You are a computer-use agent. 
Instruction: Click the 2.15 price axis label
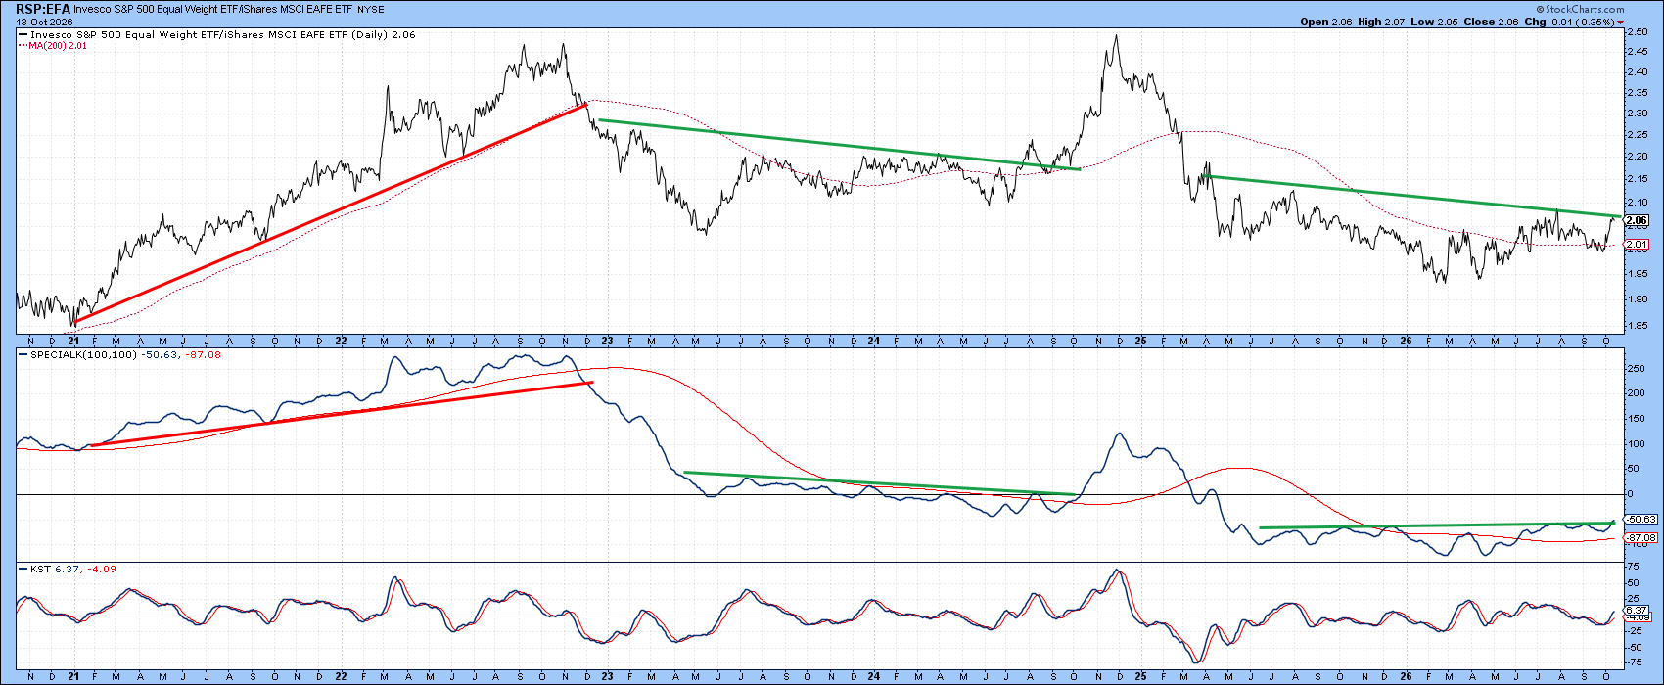pos(1637,179)
